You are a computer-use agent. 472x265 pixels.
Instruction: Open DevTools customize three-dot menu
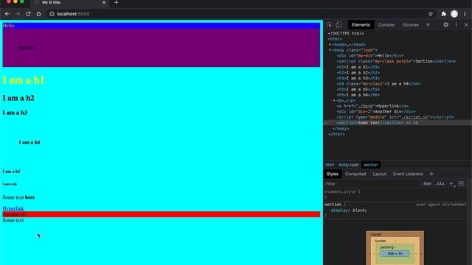click(x=457, y=25)
